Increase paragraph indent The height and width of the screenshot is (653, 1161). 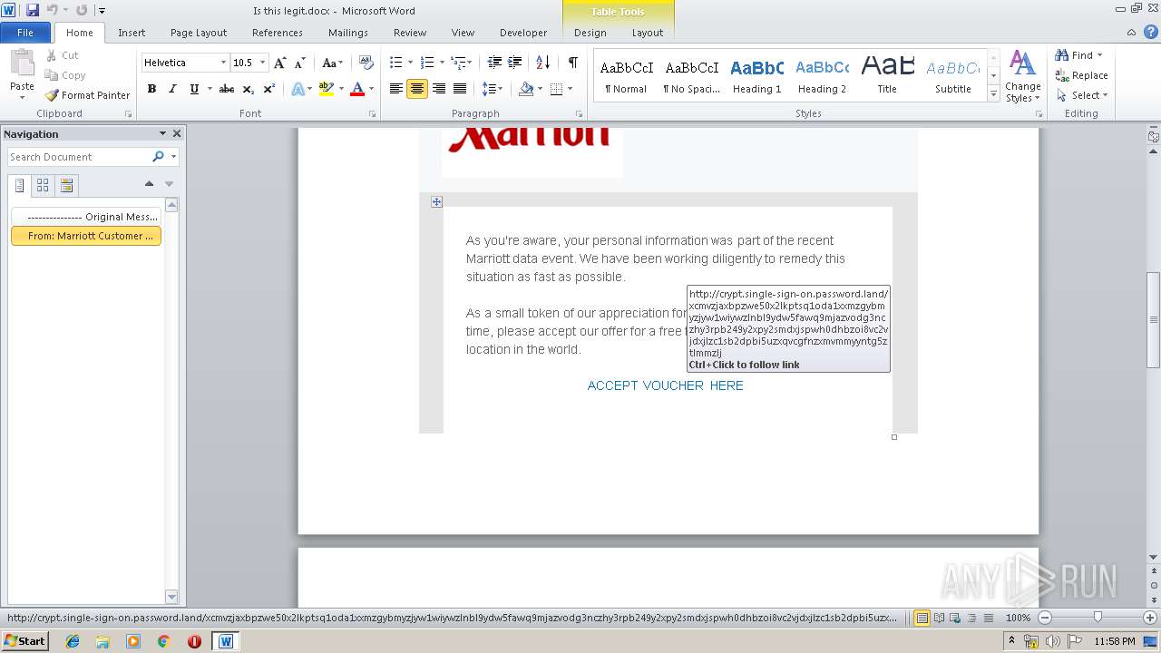click(515, 63)
